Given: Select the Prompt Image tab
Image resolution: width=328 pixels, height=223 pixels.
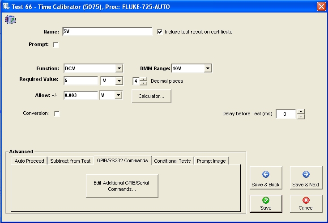Looking at the screenshot, I should click(211, 161).
